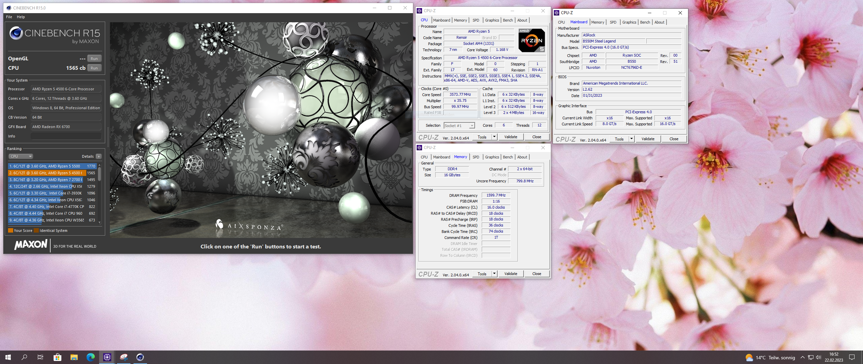This screenshot has height=364, width=863.
Task: Open the ranking CPU dropdown
Action: click(x=21, y=156)
